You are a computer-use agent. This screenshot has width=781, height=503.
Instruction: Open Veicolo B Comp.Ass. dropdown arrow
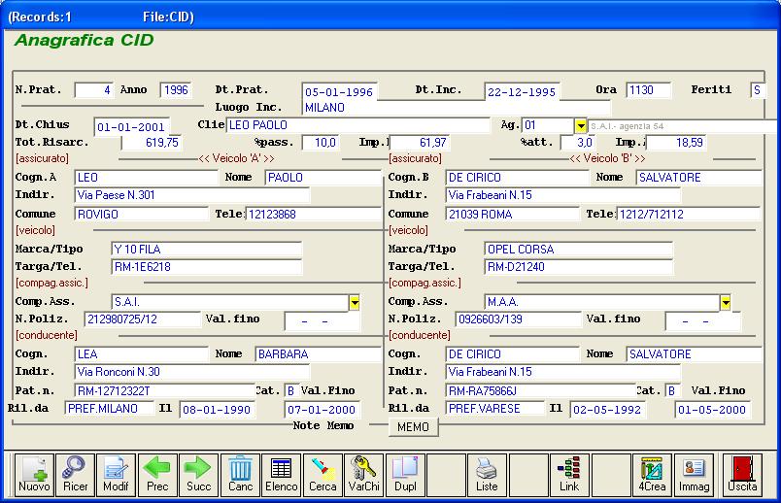point(726,302)
